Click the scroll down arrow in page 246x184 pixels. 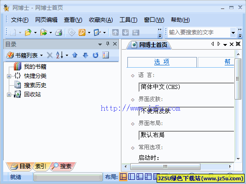coord(238,159)
